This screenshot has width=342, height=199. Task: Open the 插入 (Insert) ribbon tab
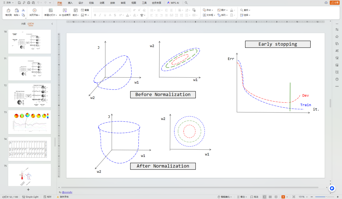(70, 3)
